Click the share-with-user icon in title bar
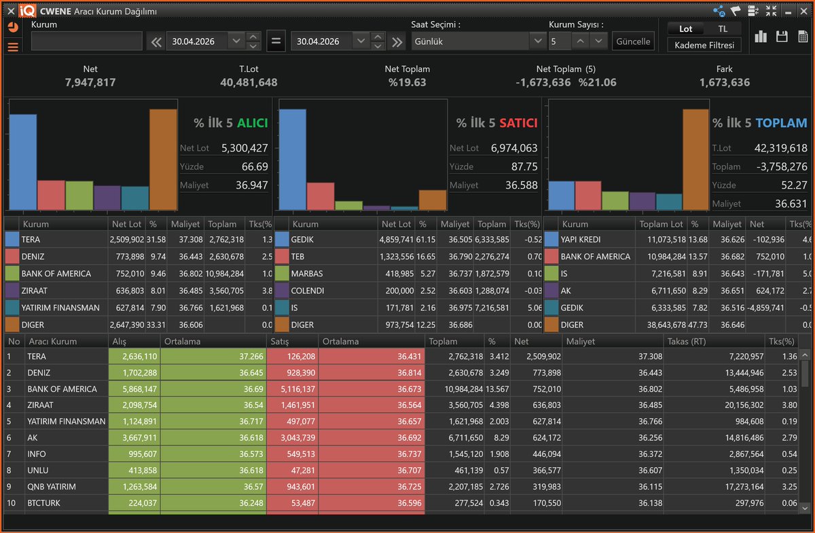Viewport: 815px width, 533px height. (719, 10)
